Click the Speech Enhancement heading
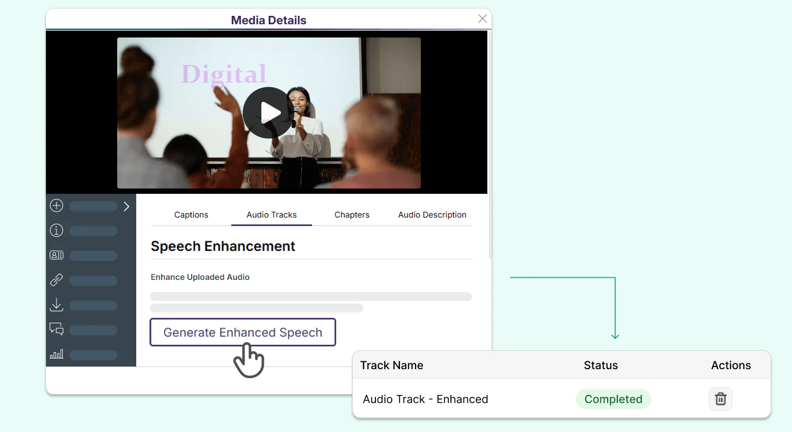 (x=223, y=246)
